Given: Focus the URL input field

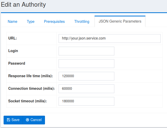Looking at the screenshot, I should (109, 38).
